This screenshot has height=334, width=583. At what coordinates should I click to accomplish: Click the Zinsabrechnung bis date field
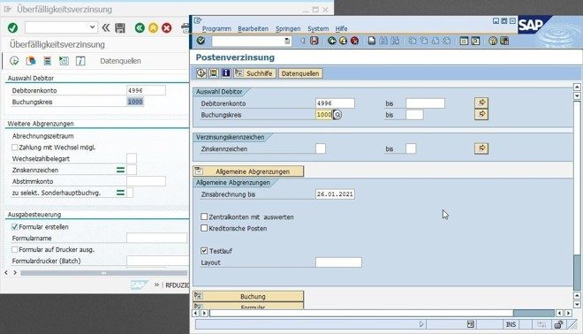coord(335,194)
